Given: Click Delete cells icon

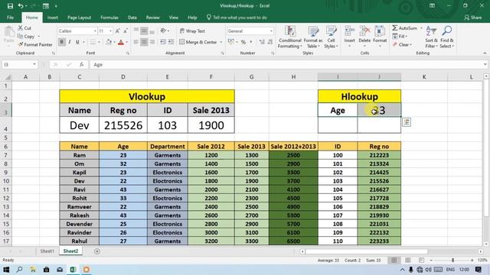Looking at the screenshot, I should [x=364, y=31].
